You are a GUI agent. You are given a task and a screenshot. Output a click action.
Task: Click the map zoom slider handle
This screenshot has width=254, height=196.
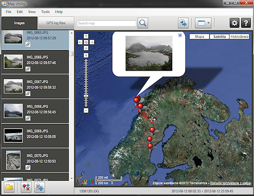[86, 96]
